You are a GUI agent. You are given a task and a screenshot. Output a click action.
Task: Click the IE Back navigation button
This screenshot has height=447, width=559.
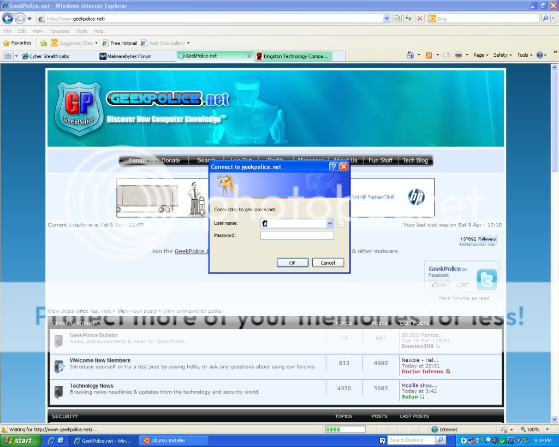(x=8, y=18)
